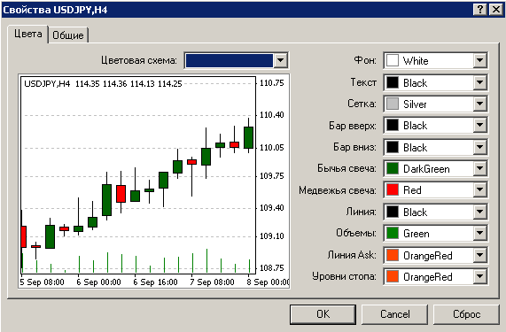
Task: Reset colors with the Сброс button
Action: tap(466, 314)
